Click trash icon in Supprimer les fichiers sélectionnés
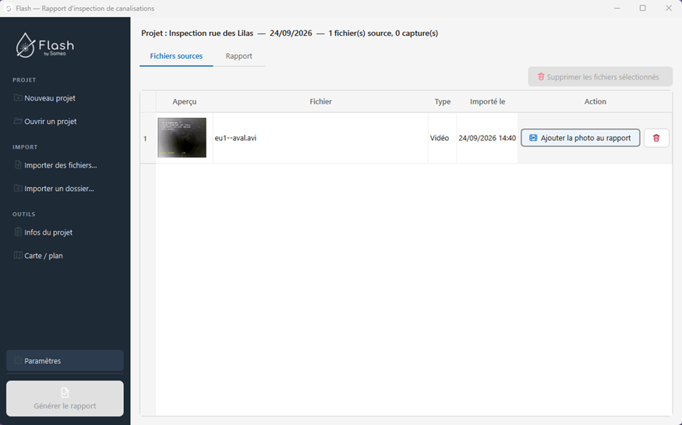This screenshot has width=682, height=425. (541, 76)
